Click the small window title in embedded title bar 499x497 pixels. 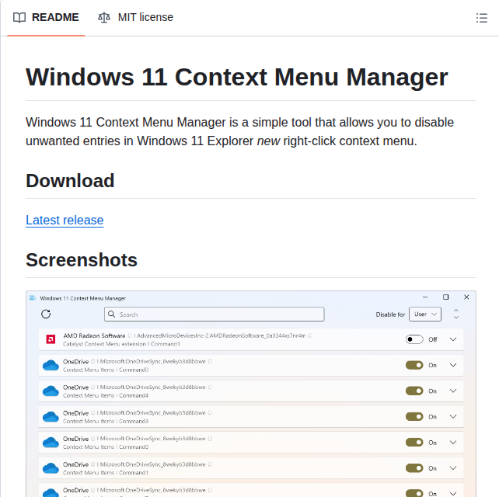pyautogui.click(x=82, y=298)
